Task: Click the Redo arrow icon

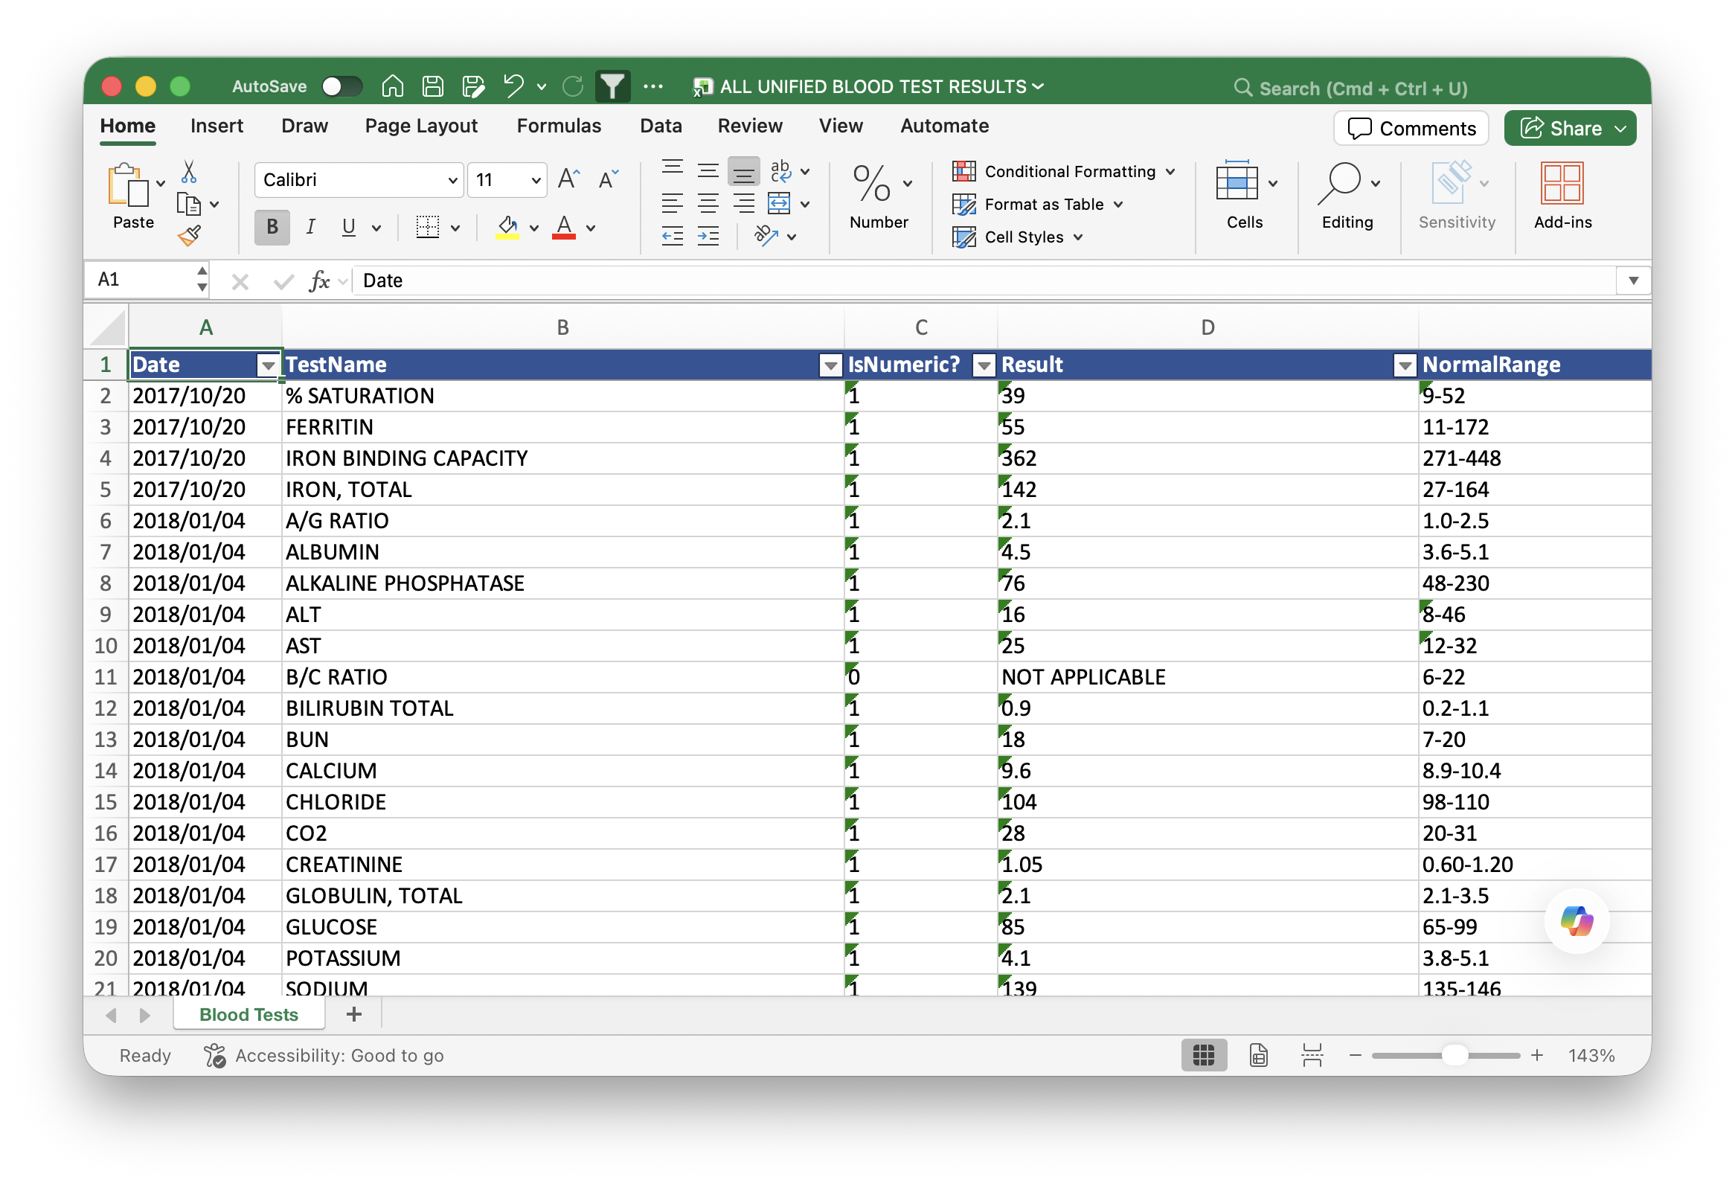Action: pyautogui.click(x=573, y=86)
